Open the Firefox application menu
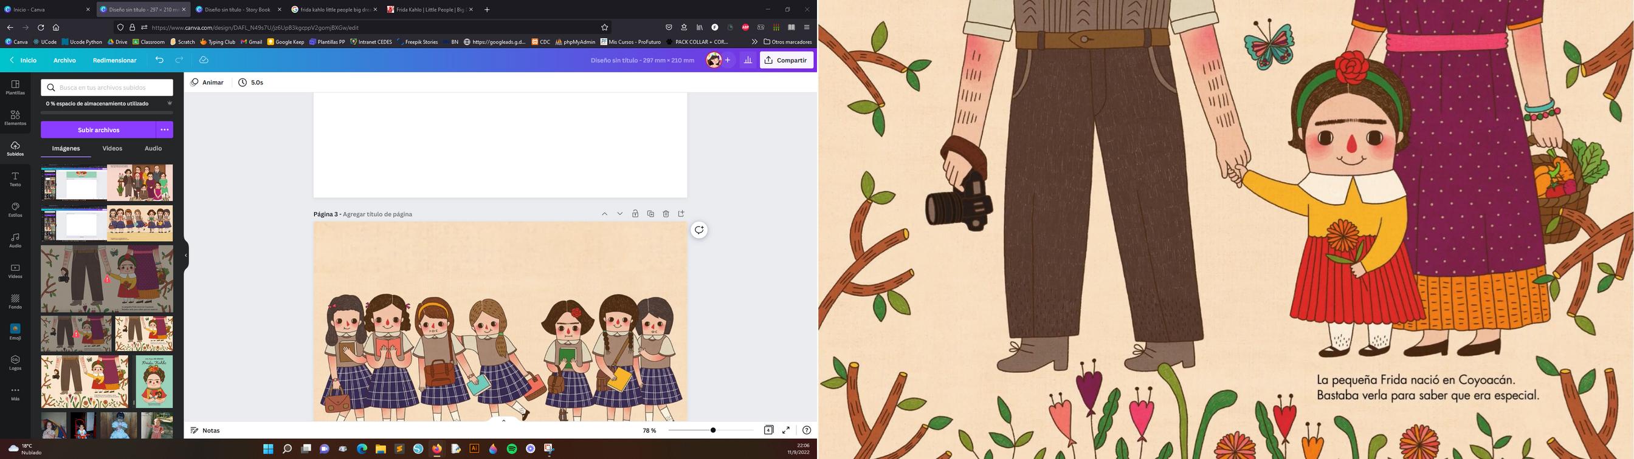 tap(806, 27)
